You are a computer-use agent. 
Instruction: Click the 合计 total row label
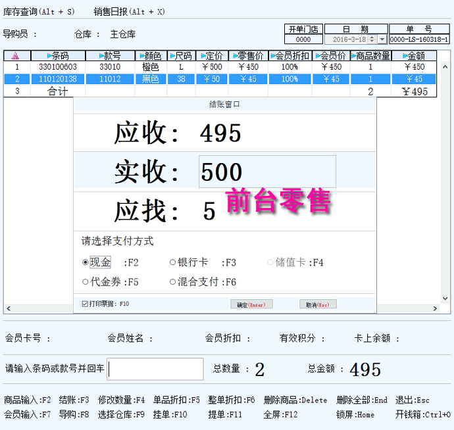pyautogui.click(x=58, y=91)
